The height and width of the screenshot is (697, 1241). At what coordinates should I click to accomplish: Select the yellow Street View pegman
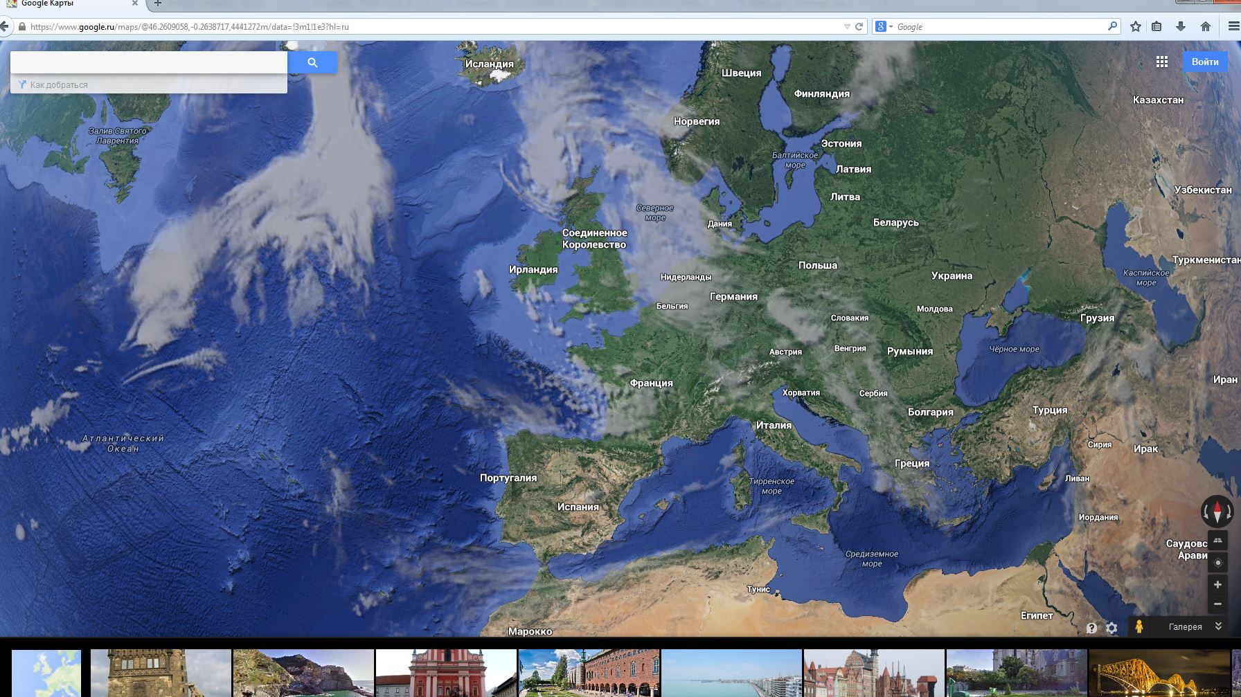[x=1139, y=626]
